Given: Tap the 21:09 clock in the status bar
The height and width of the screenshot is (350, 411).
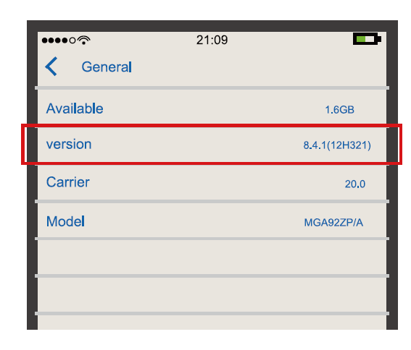Looking at the screenshot, I should coord(212,40).
